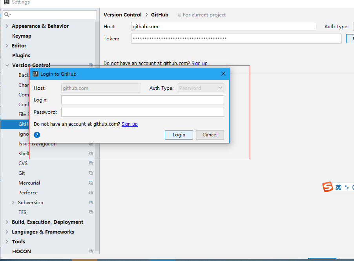Select Mercurial under Version Control
The width and height of the screenshot is (354, 261).
tap(29, 183)
